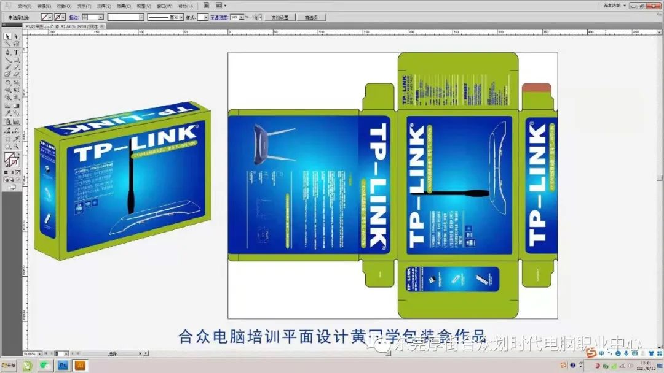The height and width of the screenshot is (373, 664).
Task: Enable Draw Behind mode
Action: pyautogui.click(x=12, y=180)
